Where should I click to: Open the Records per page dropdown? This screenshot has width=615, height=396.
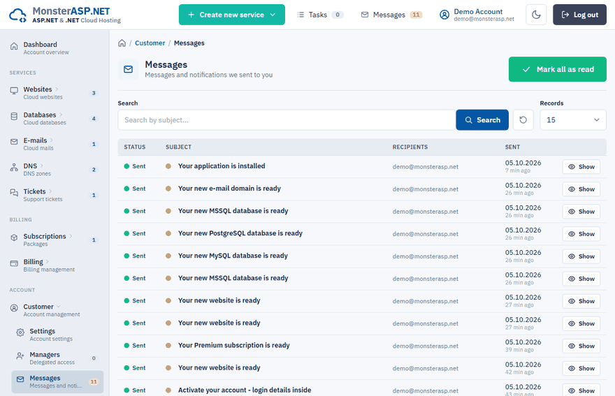click(x=573, y=120)
